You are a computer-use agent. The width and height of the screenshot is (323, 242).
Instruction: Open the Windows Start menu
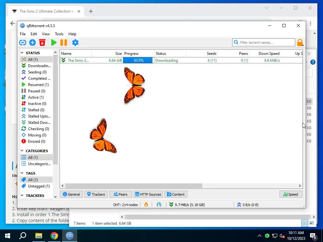(x=8, y=236)
